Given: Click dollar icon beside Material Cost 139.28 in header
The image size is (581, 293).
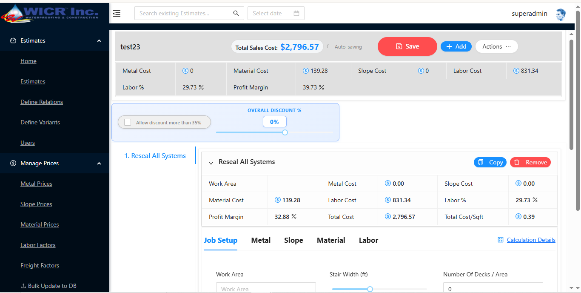Looking at the screenshot, I should pos(305,71).
